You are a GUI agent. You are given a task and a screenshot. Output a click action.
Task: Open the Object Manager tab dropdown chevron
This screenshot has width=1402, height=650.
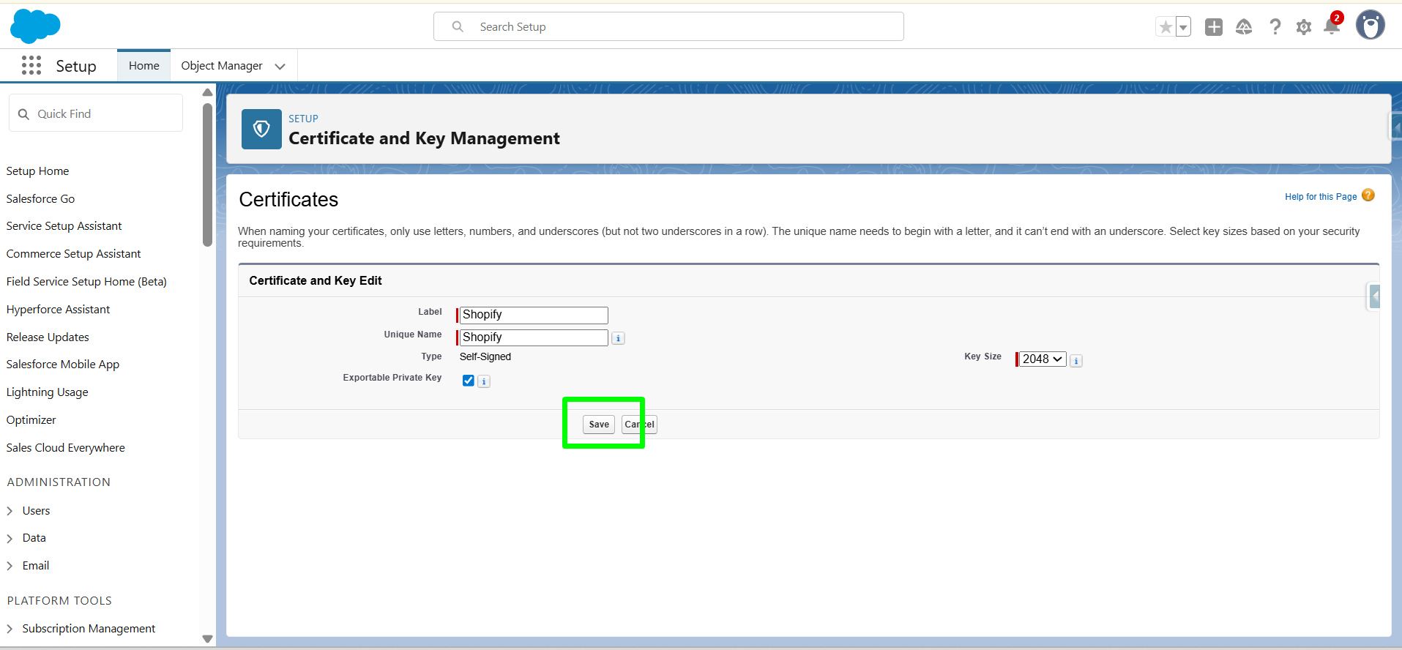(x=280, y=67)
